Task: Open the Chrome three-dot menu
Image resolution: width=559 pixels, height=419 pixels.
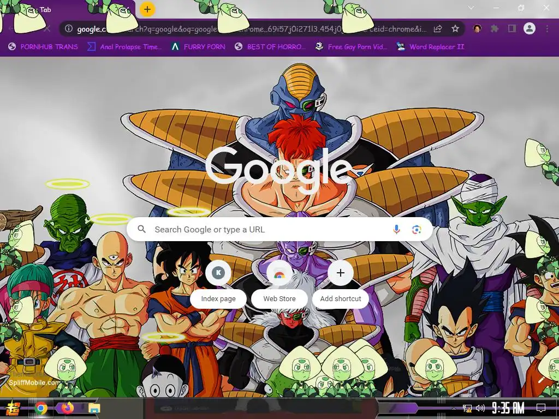Action: [x=547, y=28]
